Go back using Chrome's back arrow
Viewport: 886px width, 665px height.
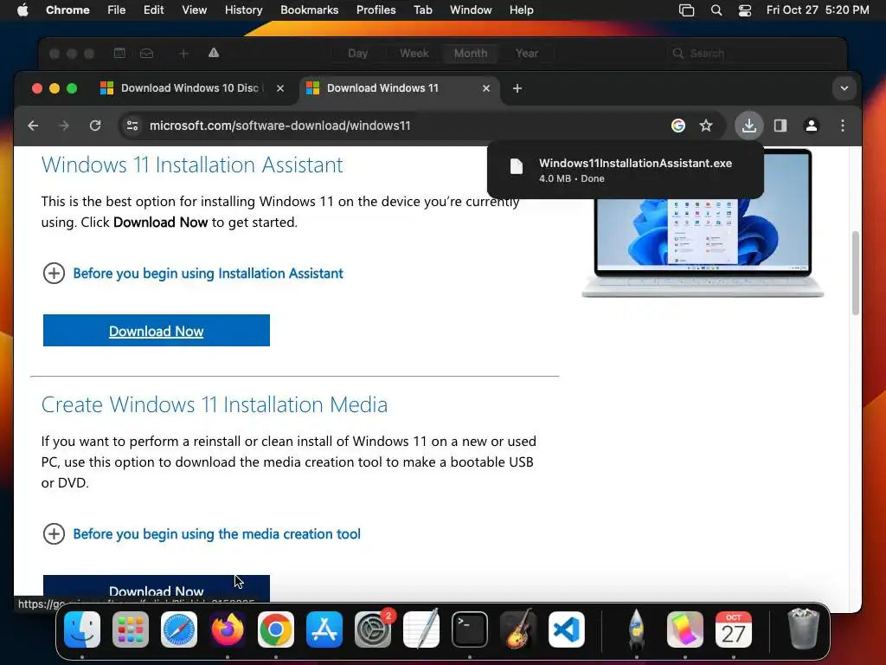click(x=34, y=126)
